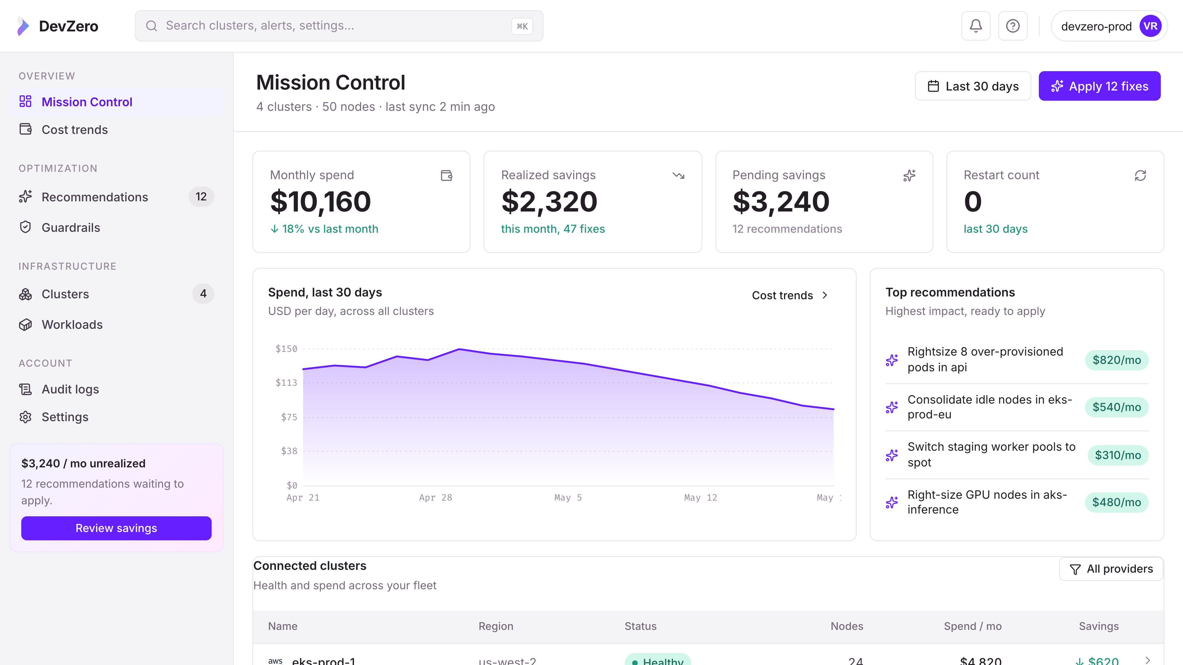This screenshot has height=665, width=1183.
Task: Click the chevron next to Cost trends link
Action: pos(825,295)
